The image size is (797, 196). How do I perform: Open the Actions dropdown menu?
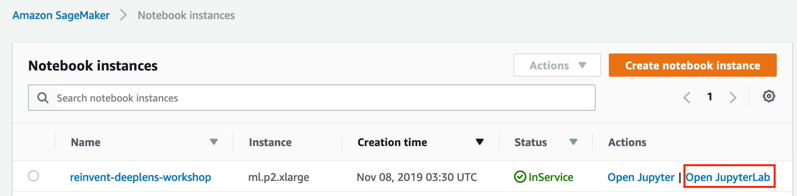pyautogui.click(x=557, y=65)
